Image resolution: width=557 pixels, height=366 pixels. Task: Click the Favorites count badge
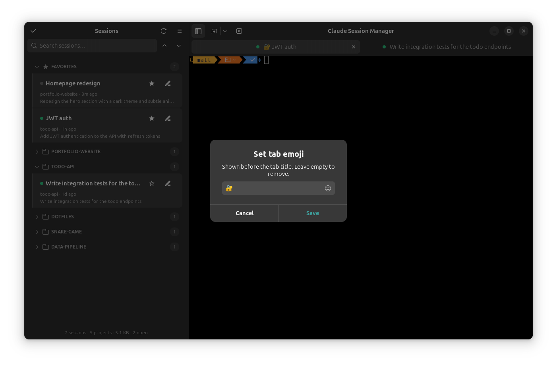point(174,67)
